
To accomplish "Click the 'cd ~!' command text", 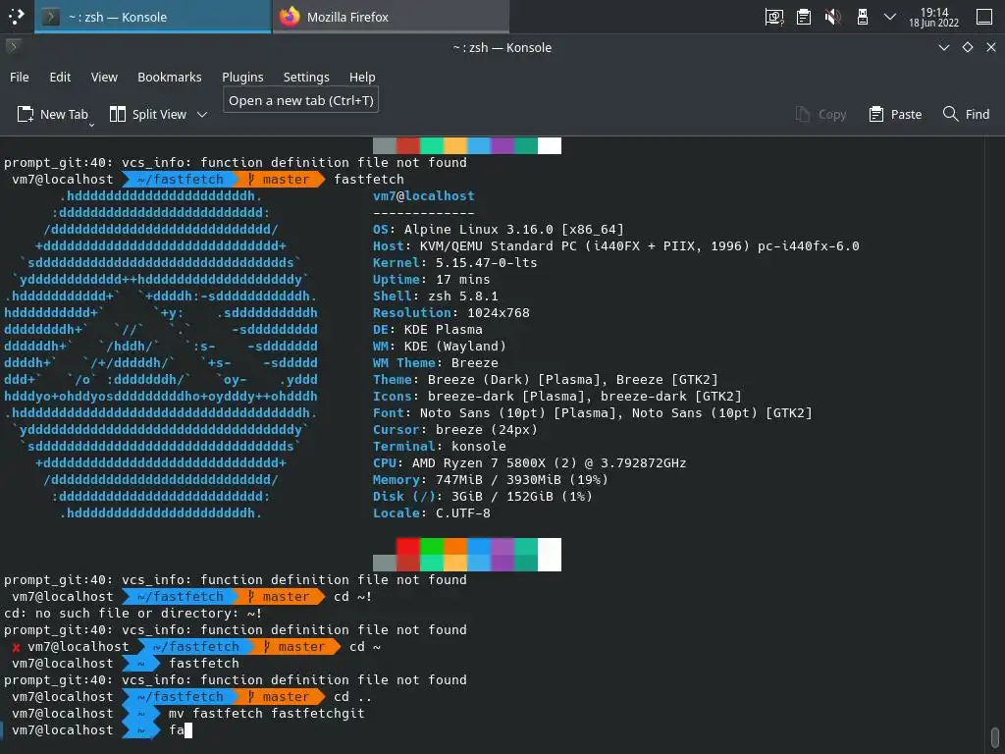I will coord(352,596).
